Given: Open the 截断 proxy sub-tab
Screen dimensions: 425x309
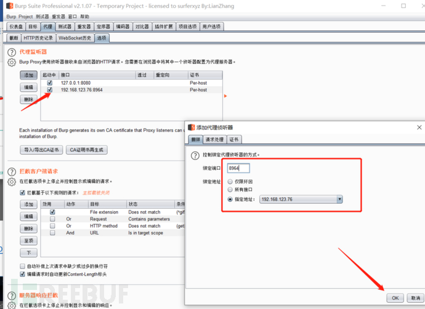Looking at the screenshot, I should click(x=14, y=38).
